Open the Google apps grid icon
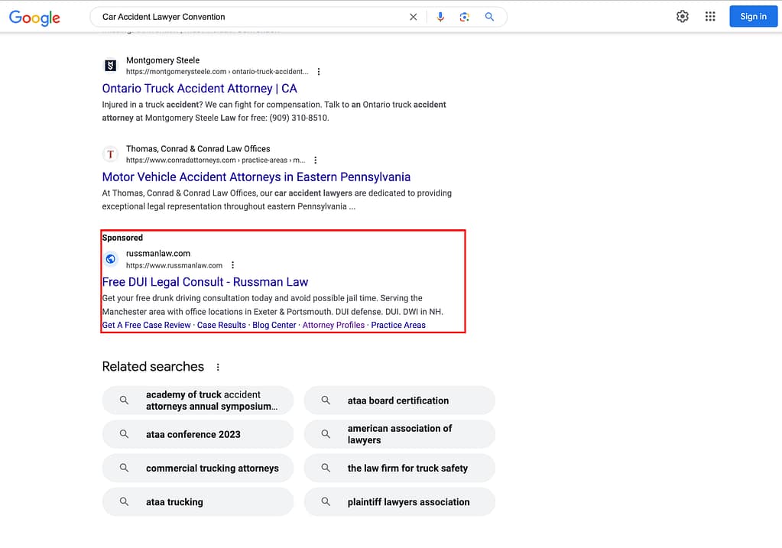The width and height of the screenshot is (782, 548). click(x=710, y=17)
